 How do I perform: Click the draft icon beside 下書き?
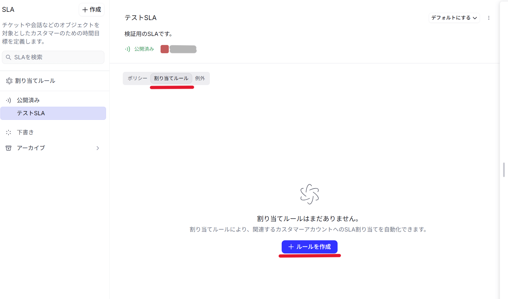click(8, 132)
